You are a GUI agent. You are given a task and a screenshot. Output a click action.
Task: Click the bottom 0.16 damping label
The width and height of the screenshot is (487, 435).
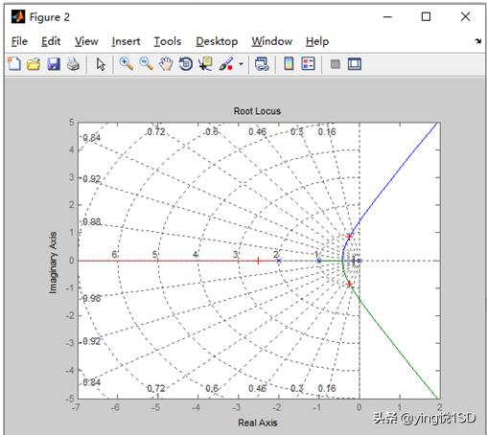[327, 388]
